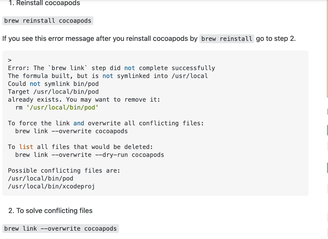Click the ">" prompt symbol in code block
328x239 pixels.
point(10,60)
